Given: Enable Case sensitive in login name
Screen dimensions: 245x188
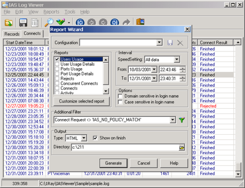Looking at the screenshot, I should click(x=120, y=102).
